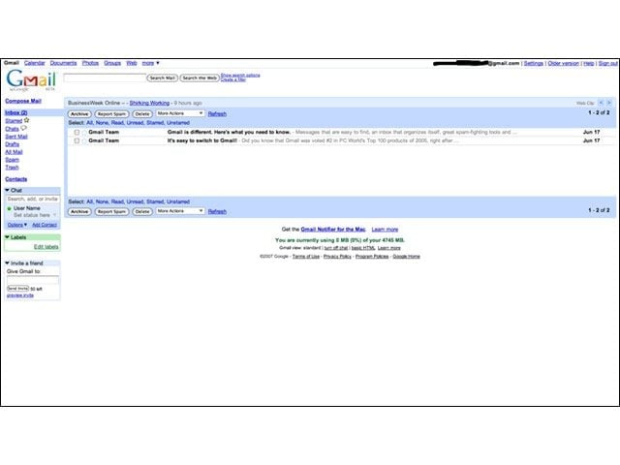Select Unread in the top Select row
This screenshot has width=620, height=465.
136,123
